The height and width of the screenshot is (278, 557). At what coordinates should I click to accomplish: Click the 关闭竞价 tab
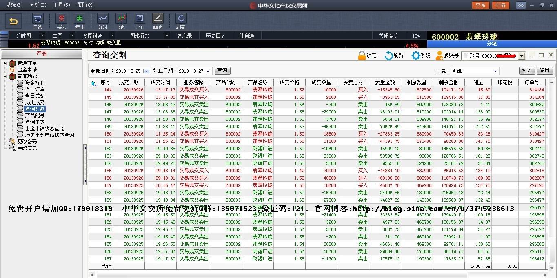tap(388, 36)
